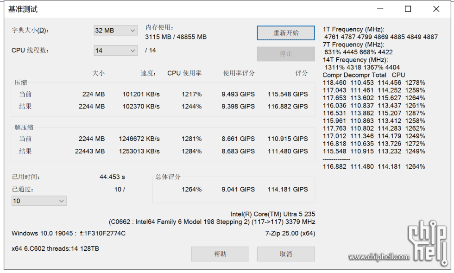Viewport: 454px width, 273px height.
Task: Click the 14T Frequency (MHz) label
Action: (x=355, y=60)
